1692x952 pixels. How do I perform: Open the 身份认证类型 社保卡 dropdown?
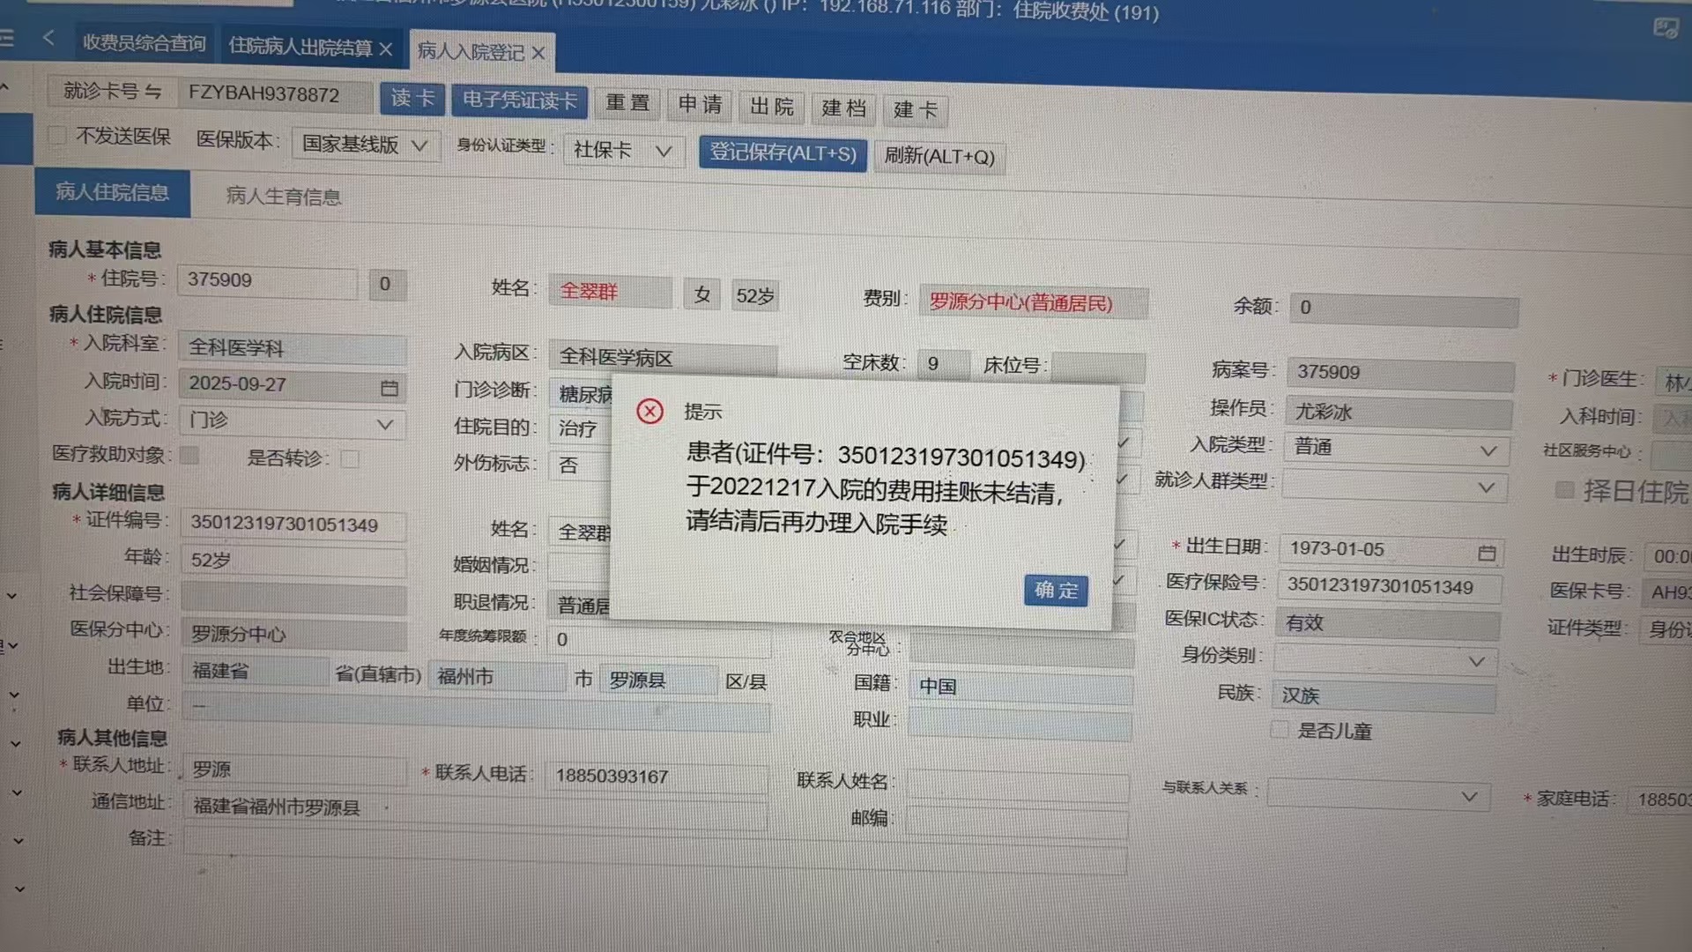click(x=664, y=152)
